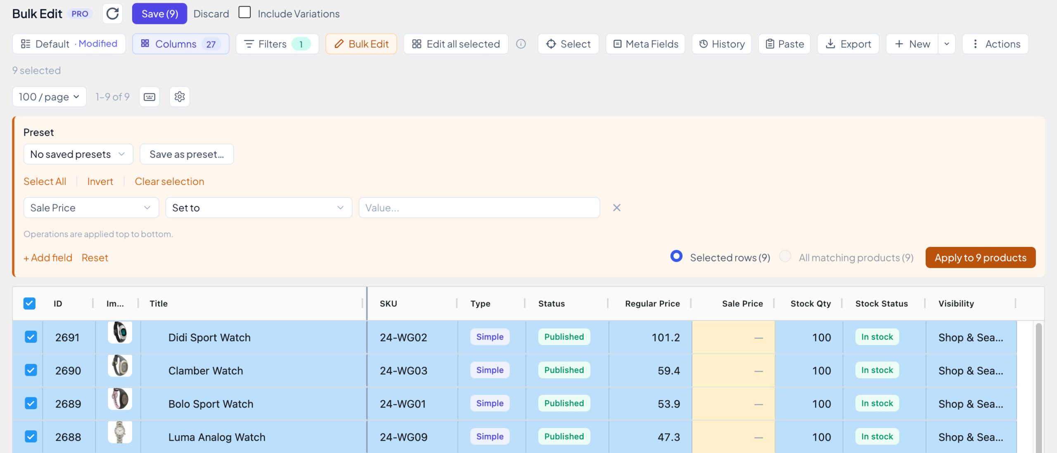Uncheck row 2689 checkbox
This screenshot has height=453, width=1057.
pyautogui.click(x=31, y=403)
